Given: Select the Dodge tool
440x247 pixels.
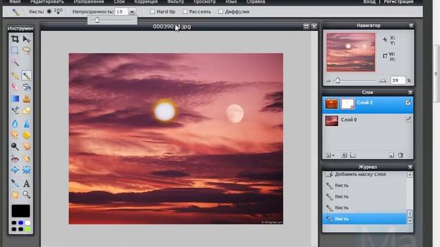Looking at the screenshot, I should point(15,146).
